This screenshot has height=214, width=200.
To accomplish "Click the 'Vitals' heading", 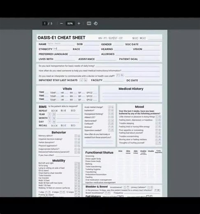I will point(67,89).
